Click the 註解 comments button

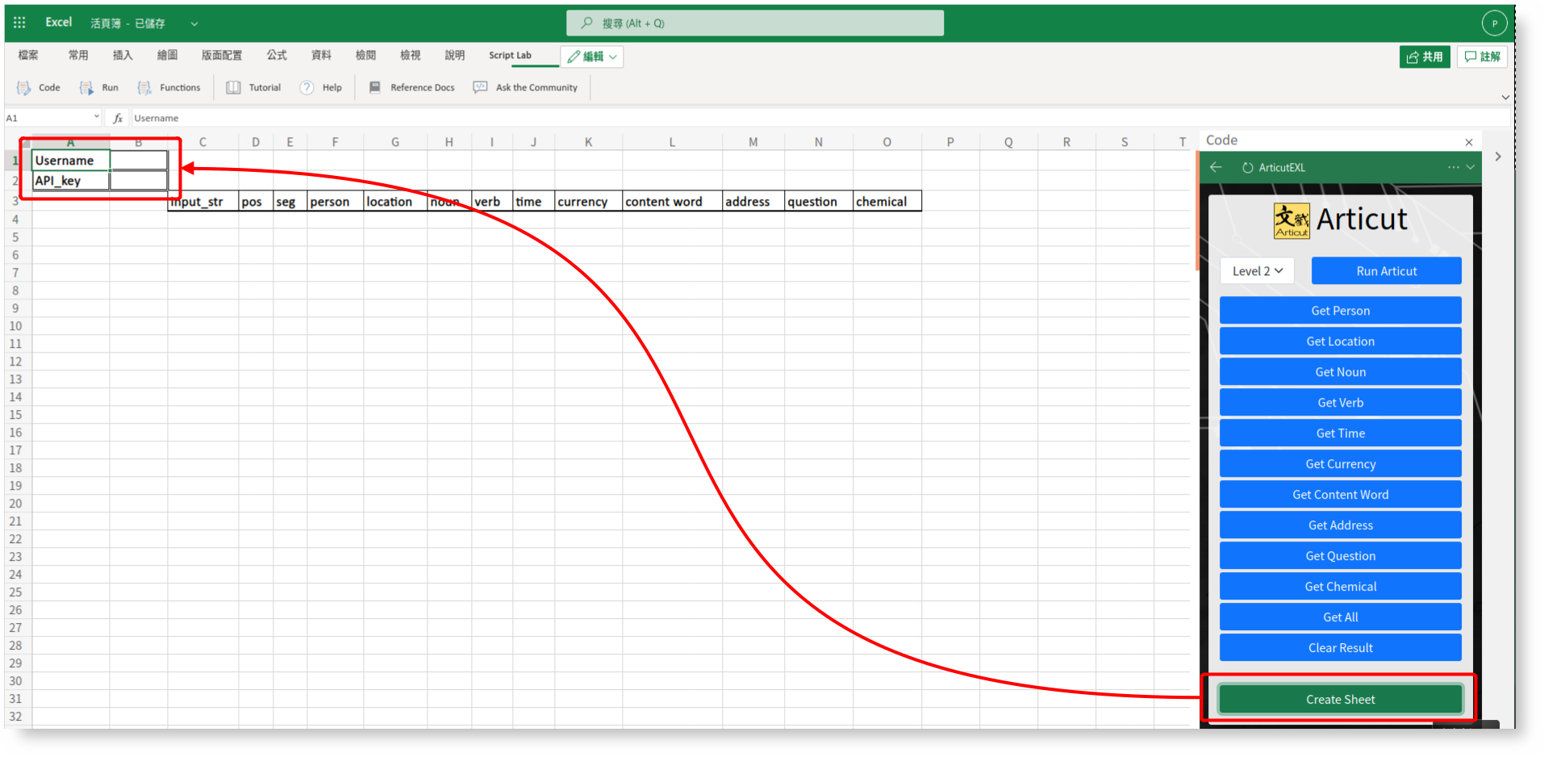pyautogui.click(x=1482, y=56)
